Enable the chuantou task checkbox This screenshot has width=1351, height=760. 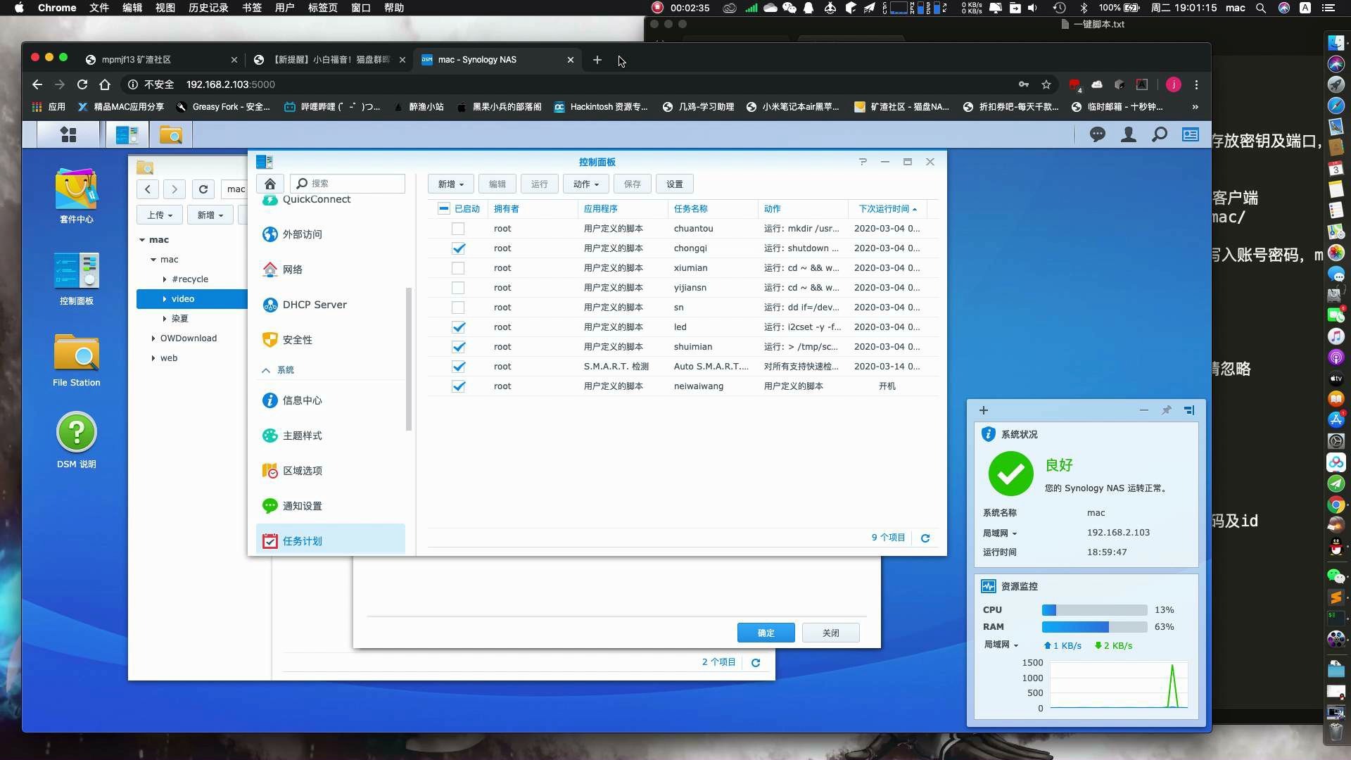[458, 229]
